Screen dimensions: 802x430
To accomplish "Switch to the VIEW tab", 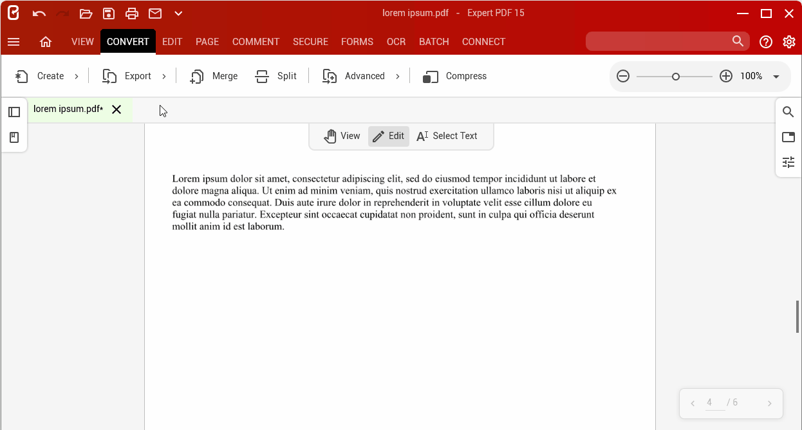I will point(82,42).
